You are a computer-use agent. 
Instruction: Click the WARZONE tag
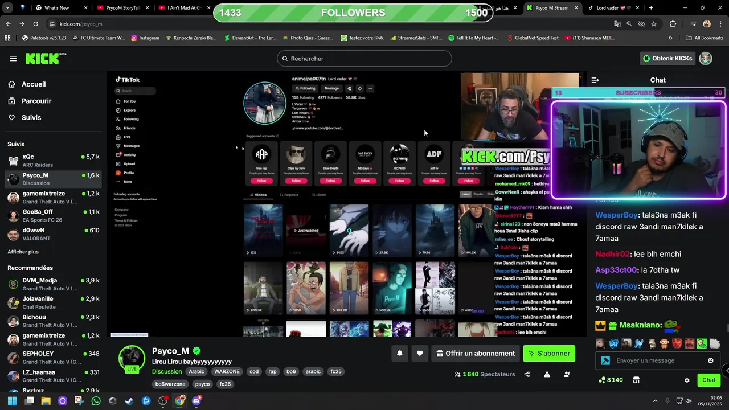pyautogui.click(x=227, y=371)
